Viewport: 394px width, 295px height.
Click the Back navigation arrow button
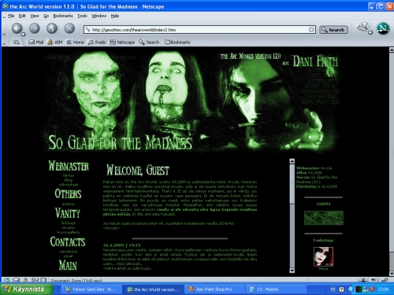[x=17, y=28]
